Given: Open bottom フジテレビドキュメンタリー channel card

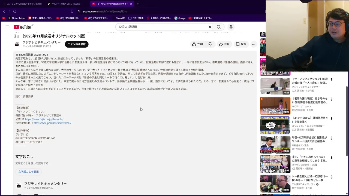Looking at the screenshot, I should tap(41, 185).
